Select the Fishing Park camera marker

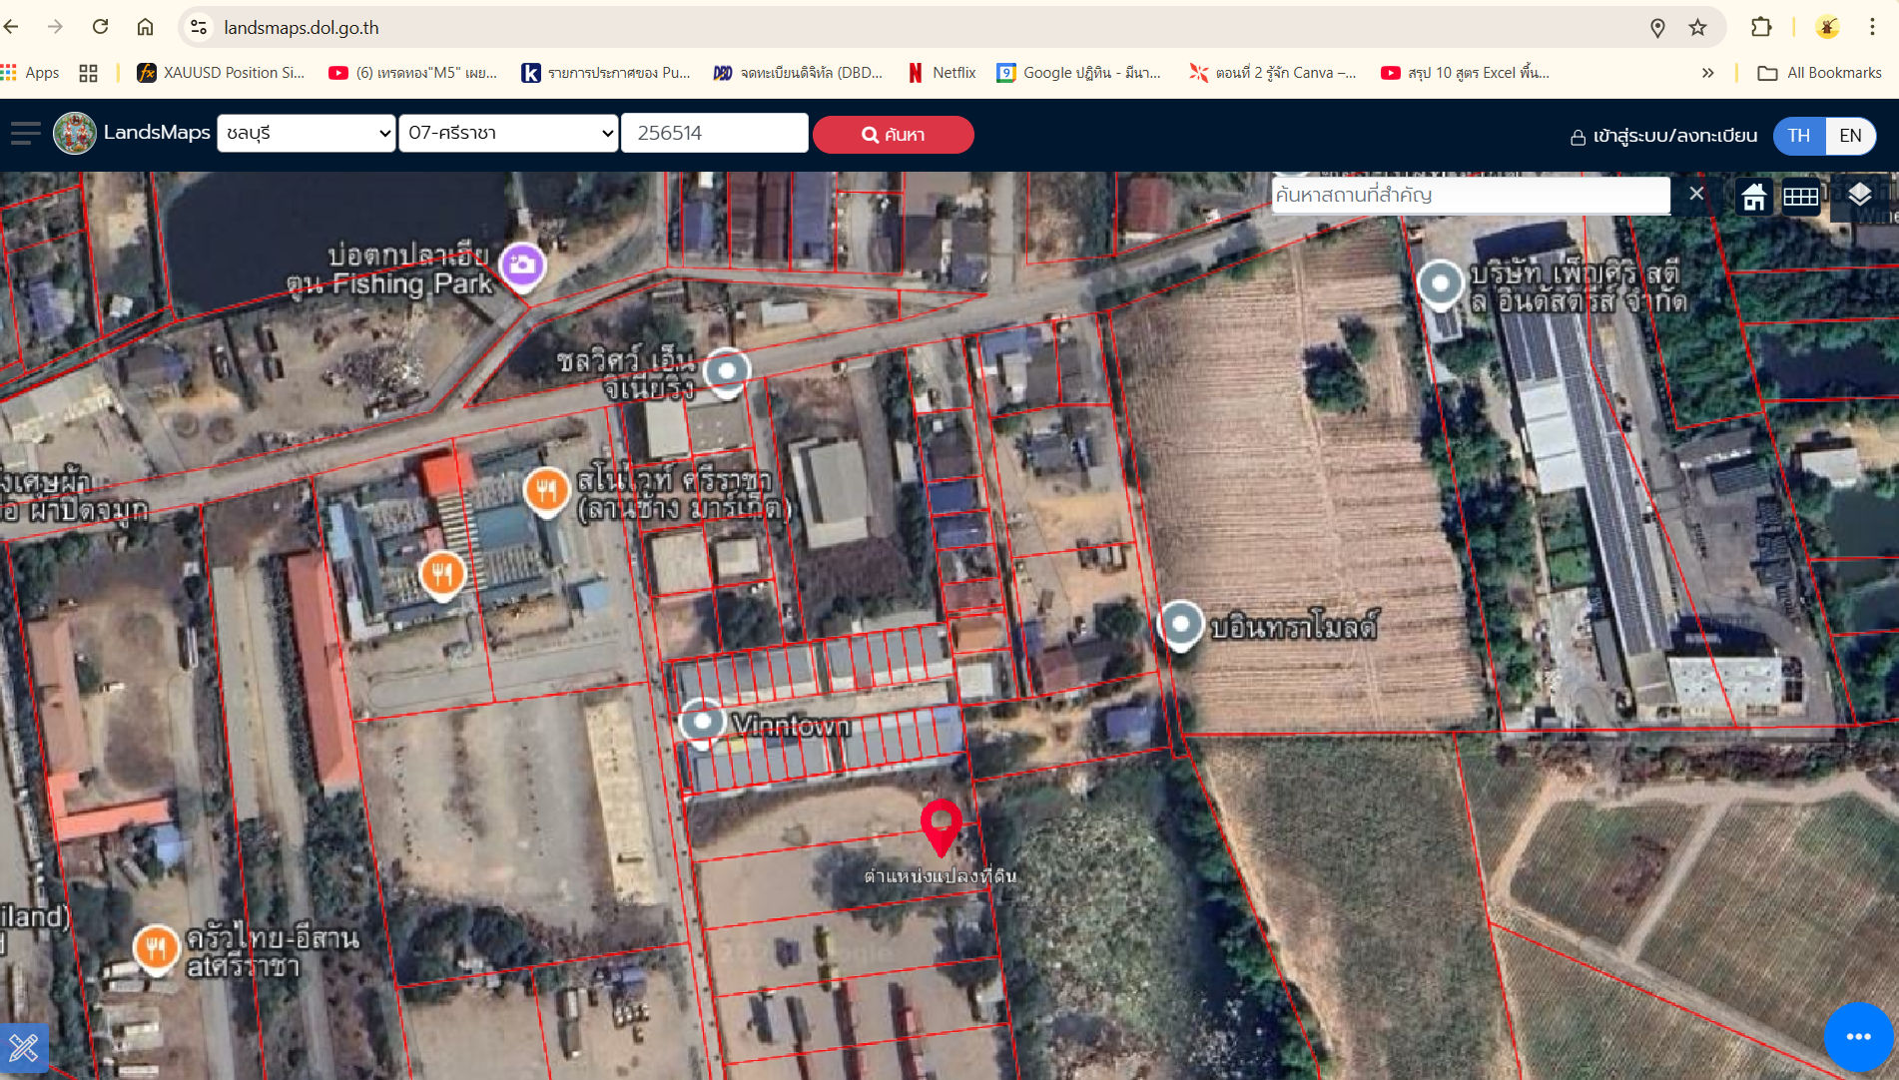[522, 266]
